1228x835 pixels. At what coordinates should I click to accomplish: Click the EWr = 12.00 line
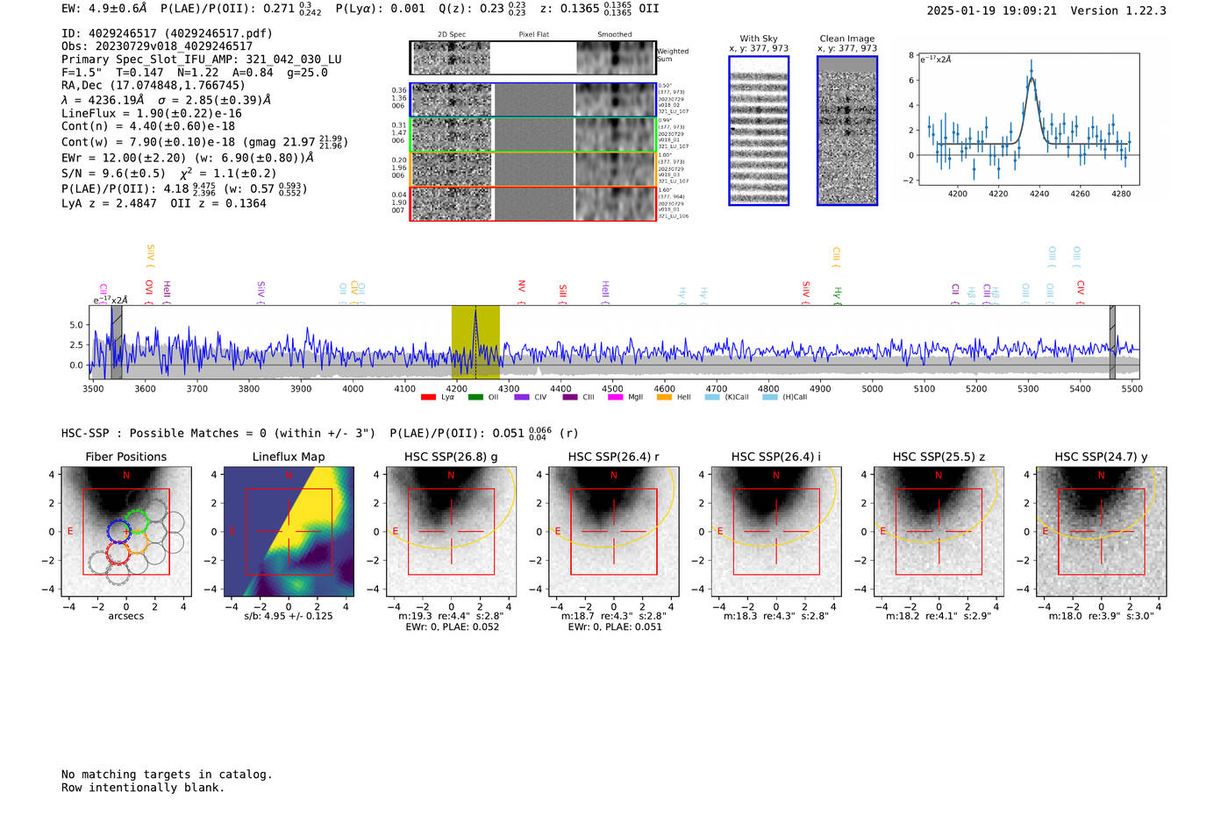point(188,158)
